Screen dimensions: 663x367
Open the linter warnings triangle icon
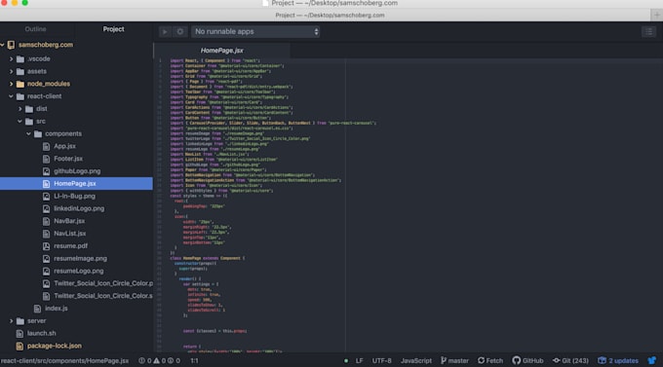(156, 360)
